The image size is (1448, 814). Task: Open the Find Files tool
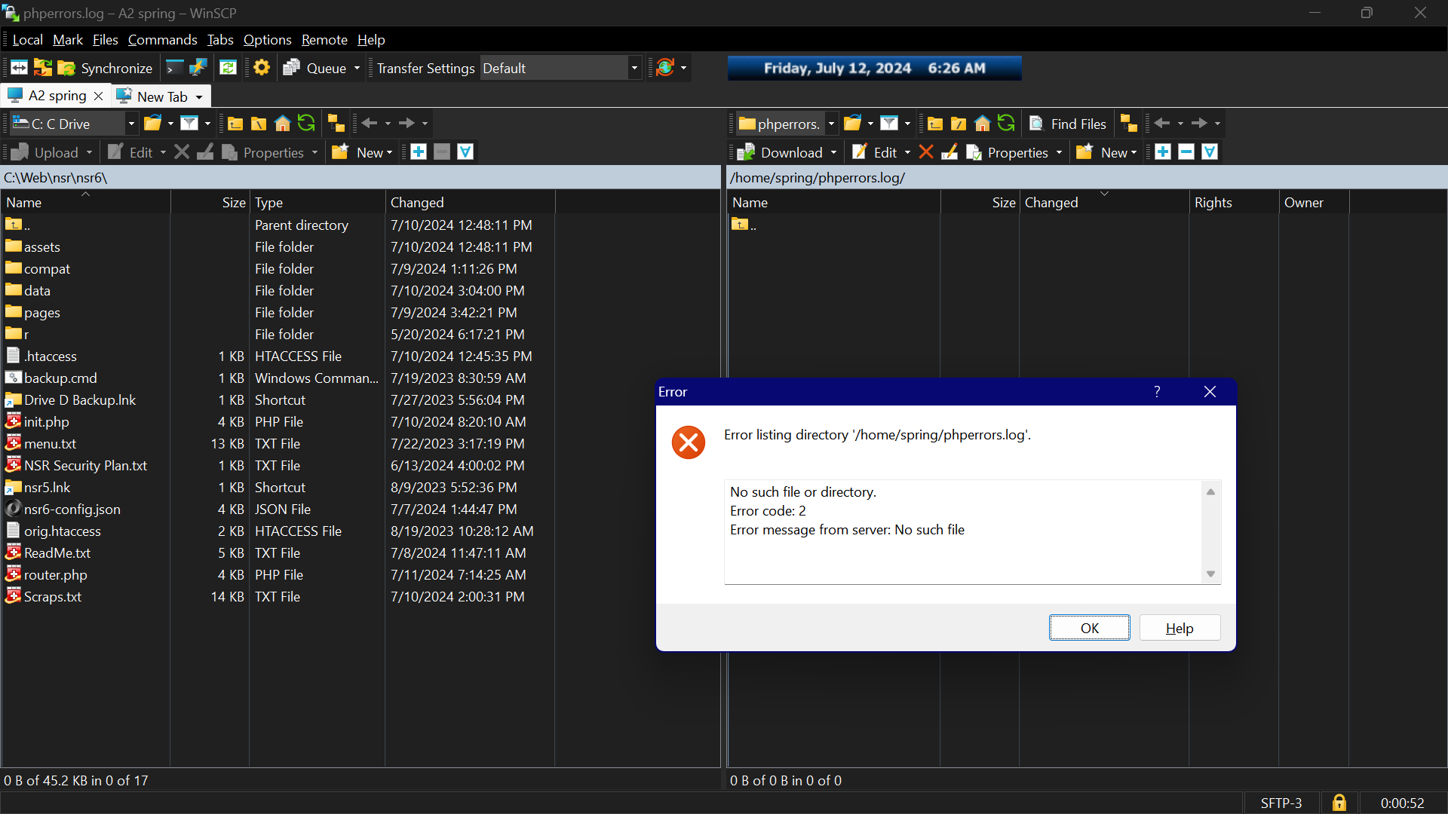[x=1068, y=123]
